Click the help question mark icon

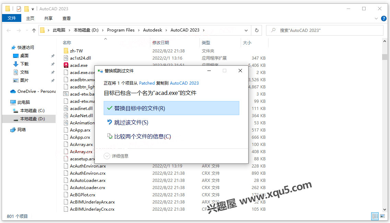click(384, 18)
